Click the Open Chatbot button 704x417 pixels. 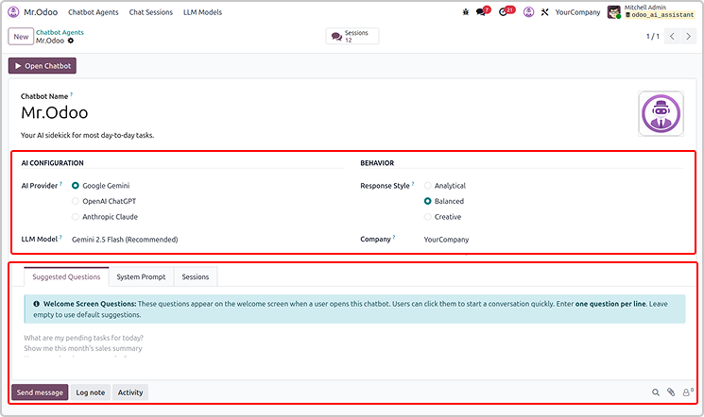click(x=42, y=66)
